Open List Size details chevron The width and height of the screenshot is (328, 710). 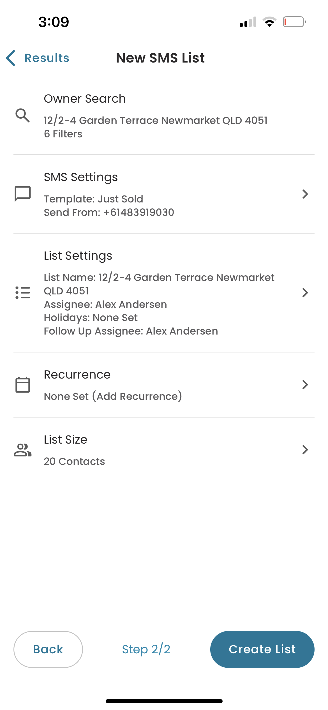(305, 450)
